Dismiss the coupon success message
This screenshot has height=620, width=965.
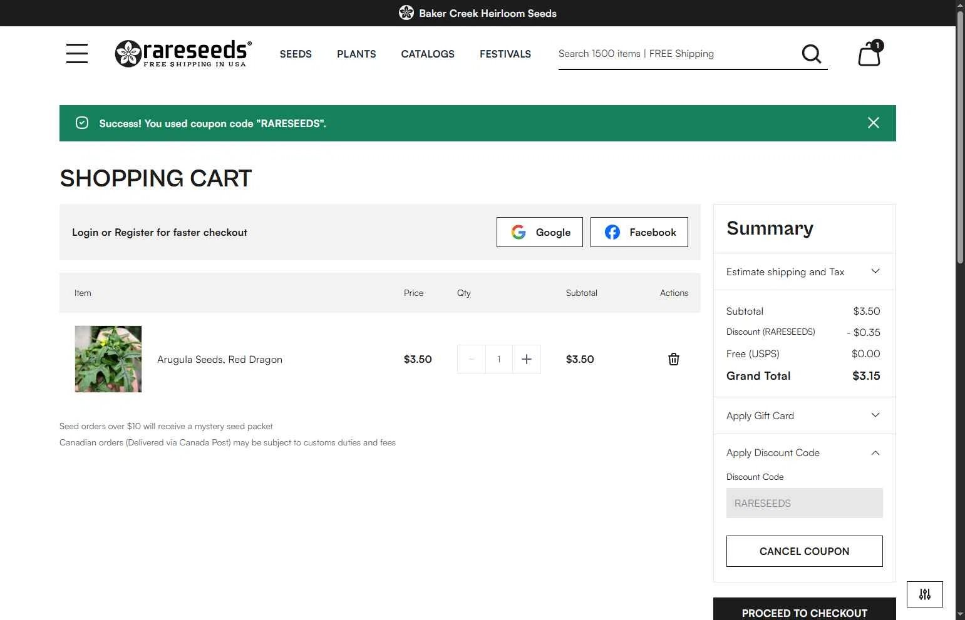click(874, 123)
